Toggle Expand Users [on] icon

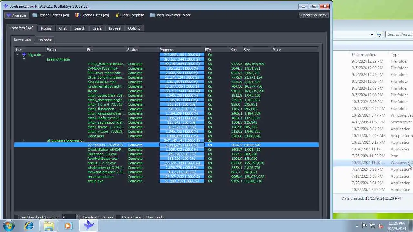(77, 15)
